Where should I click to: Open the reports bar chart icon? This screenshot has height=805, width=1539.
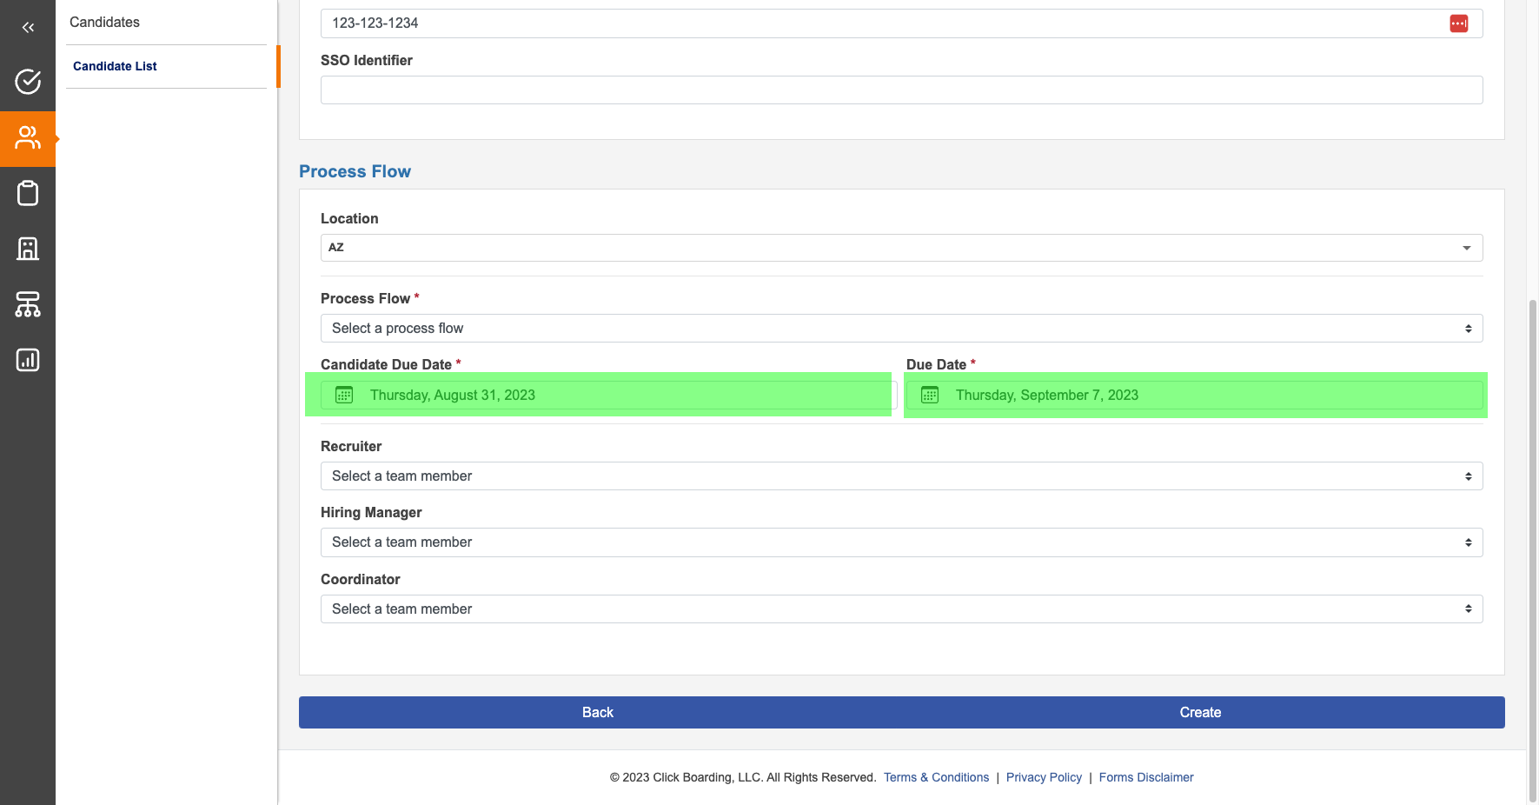pos(28,360)
